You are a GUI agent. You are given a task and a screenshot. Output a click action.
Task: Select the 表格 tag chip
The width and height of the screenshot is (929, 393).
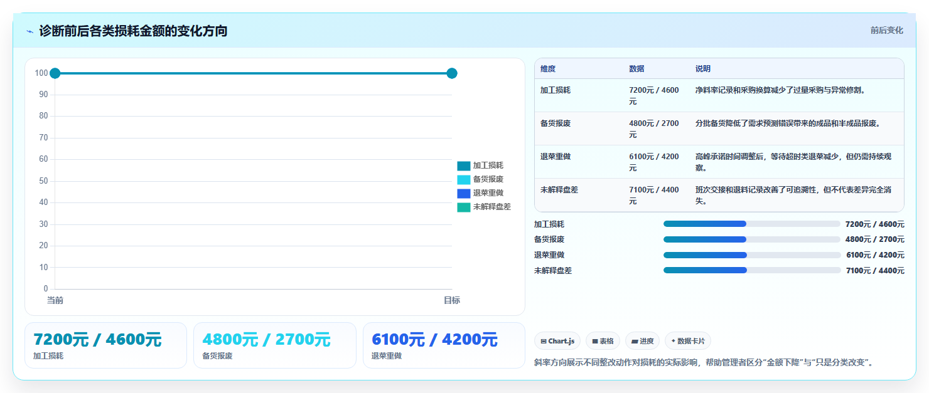click(x=603, y=341)
